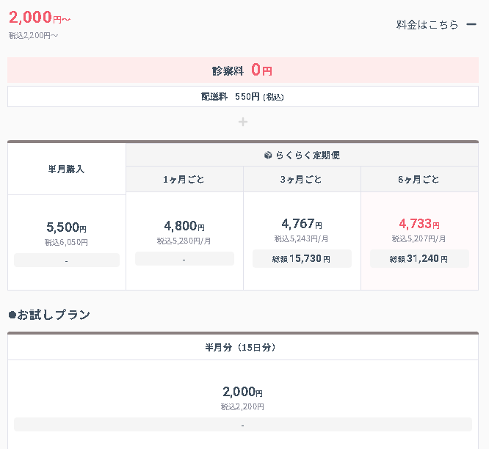Click the 診察料 0円 pink banner

point(243,70)
